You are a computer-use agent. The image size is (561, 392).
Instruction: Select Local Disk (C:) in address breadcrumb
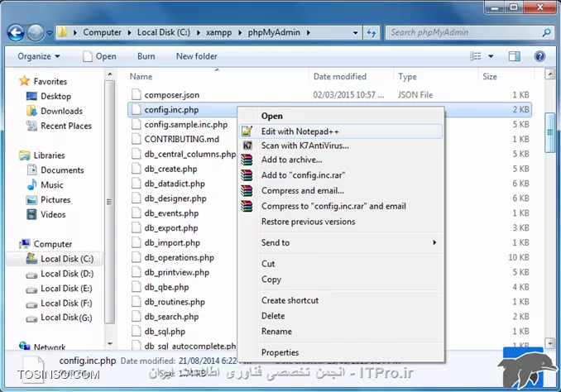coord(164,32)
